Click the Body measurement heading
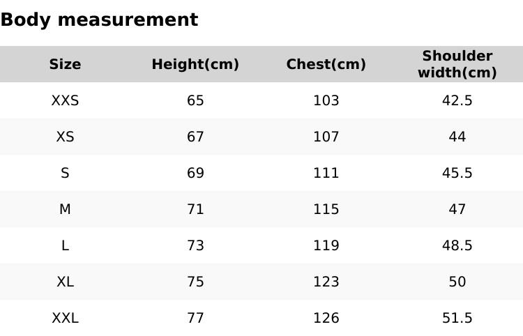The image size is (523, 336). [x=99, y=20]
